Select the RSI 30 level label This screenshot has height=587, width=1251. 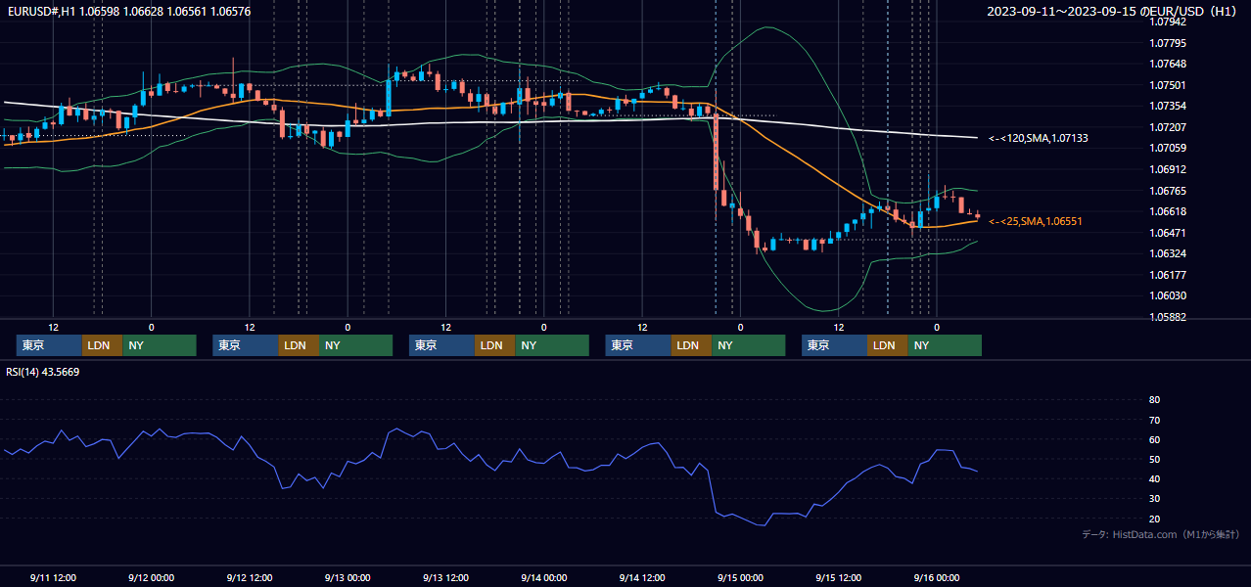click(1154, 499)
